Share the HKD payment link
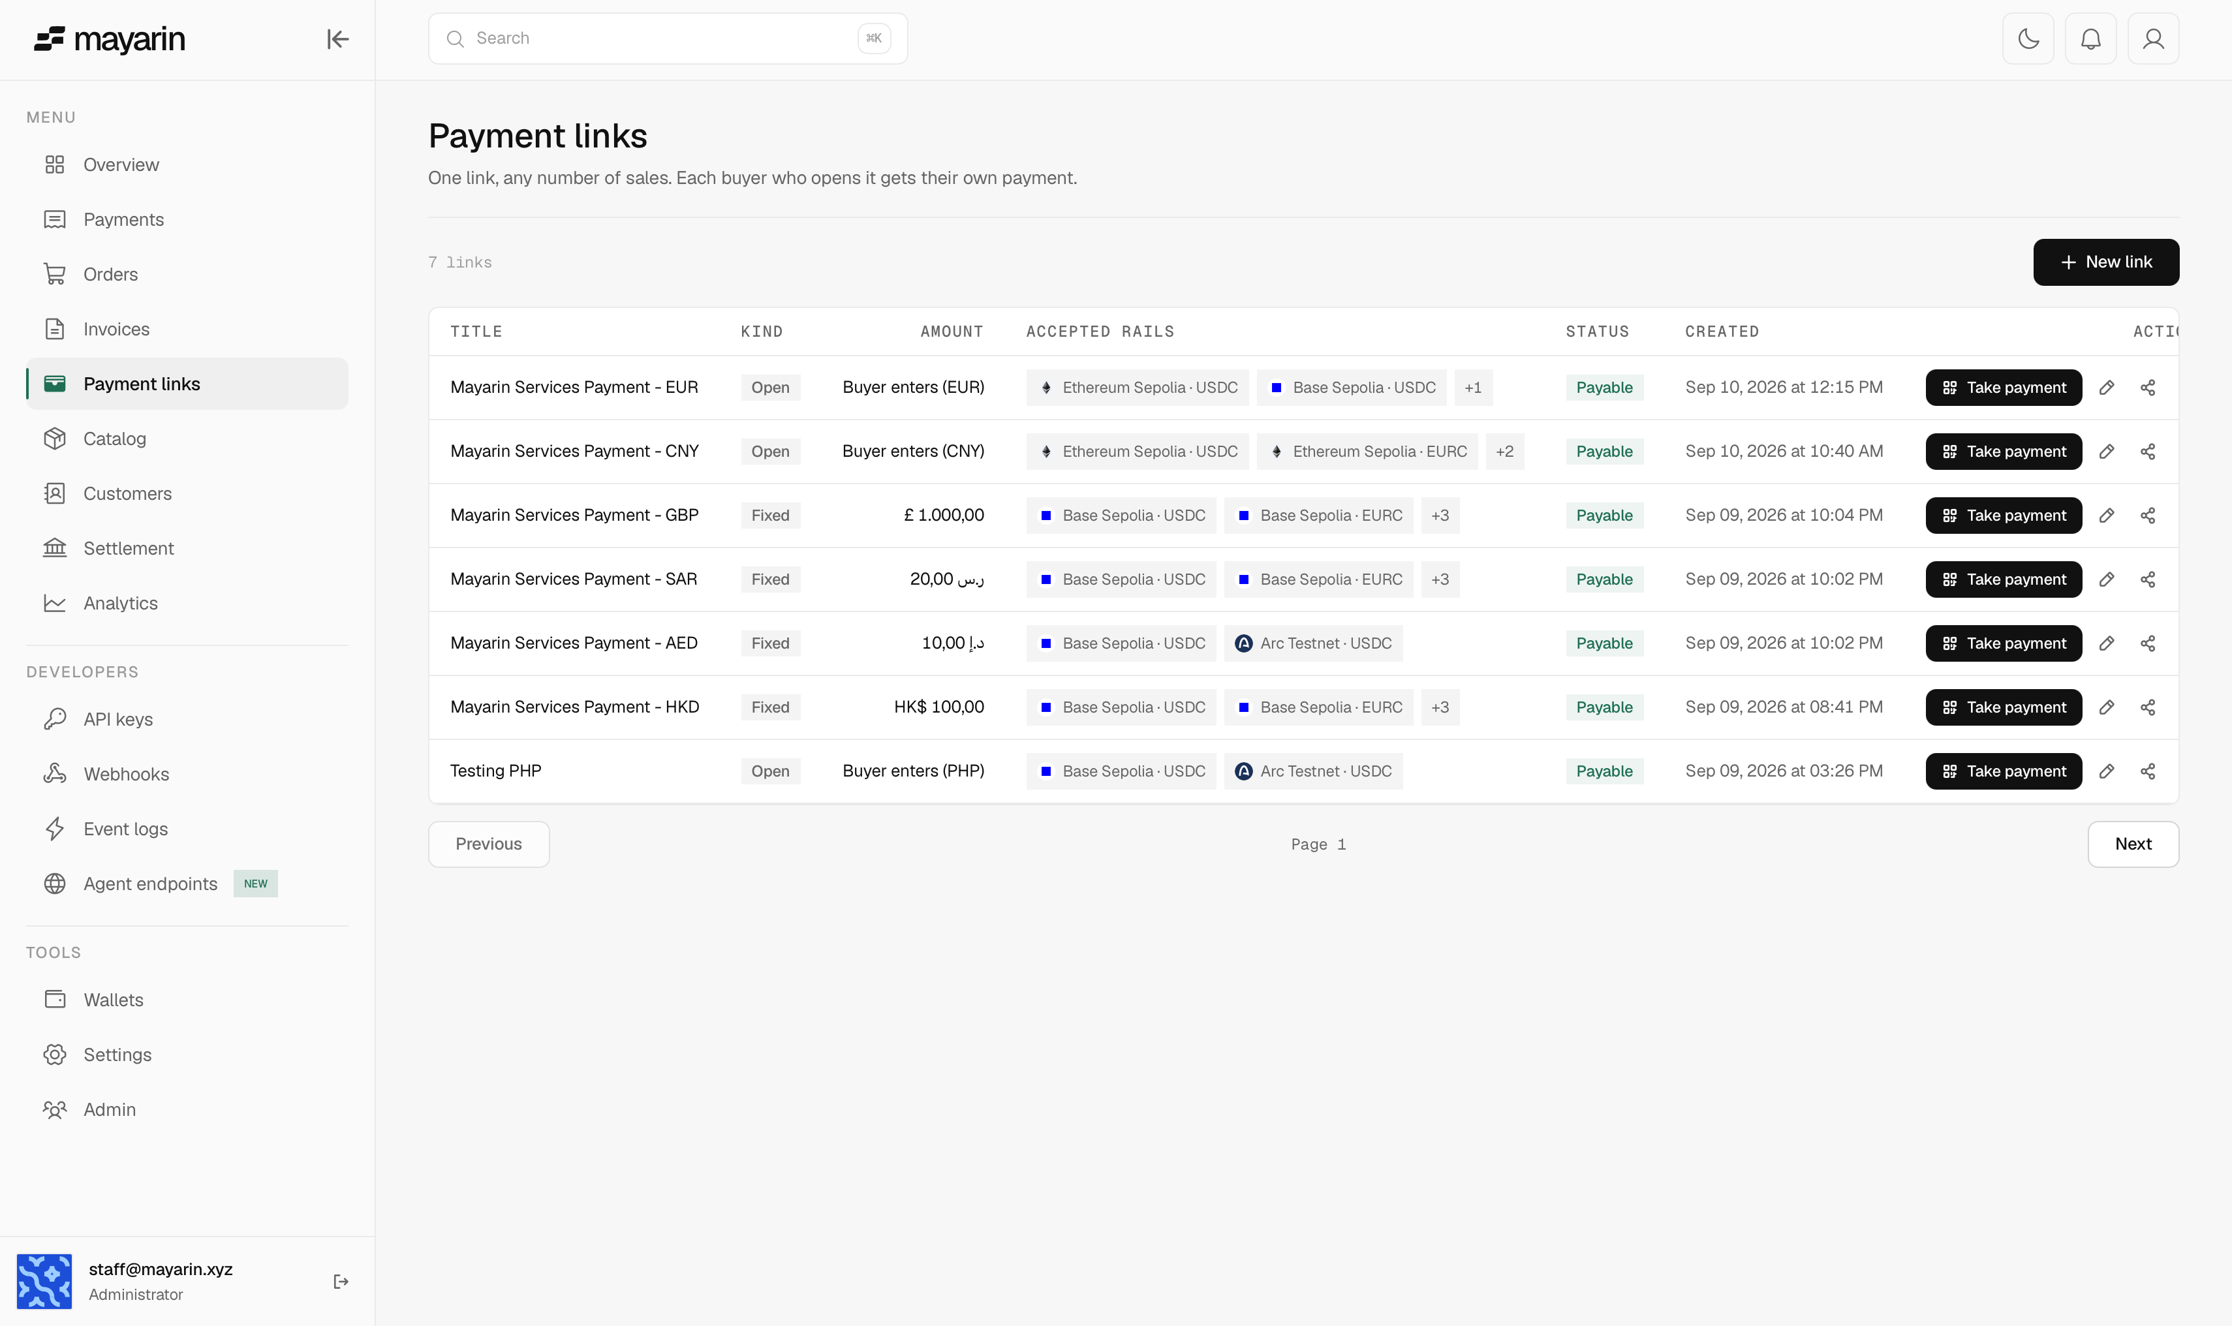 click(2148, 707)
